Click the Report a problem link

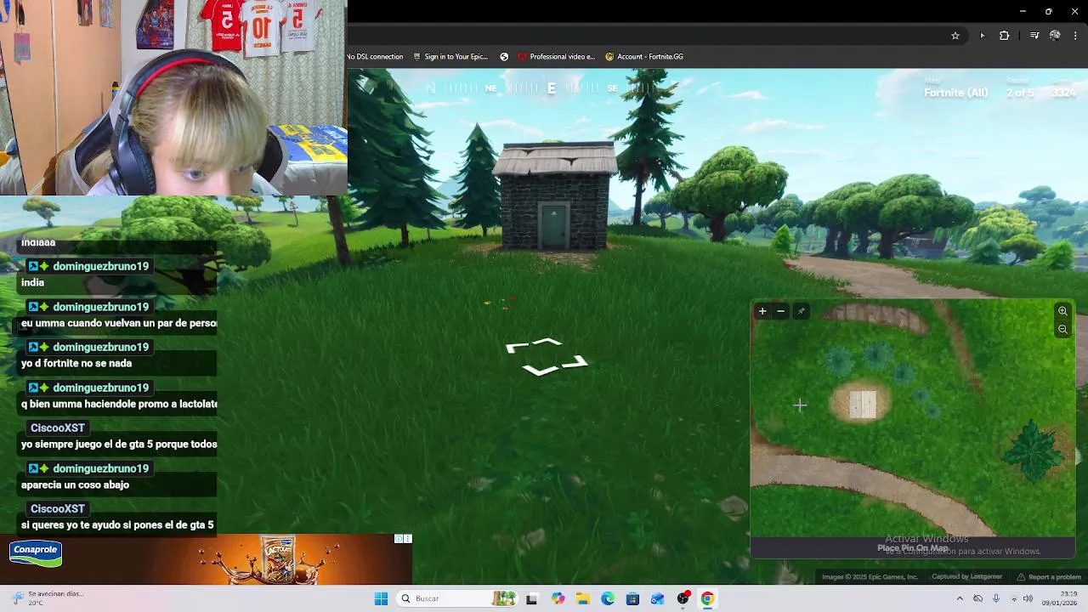[1050, 577]
